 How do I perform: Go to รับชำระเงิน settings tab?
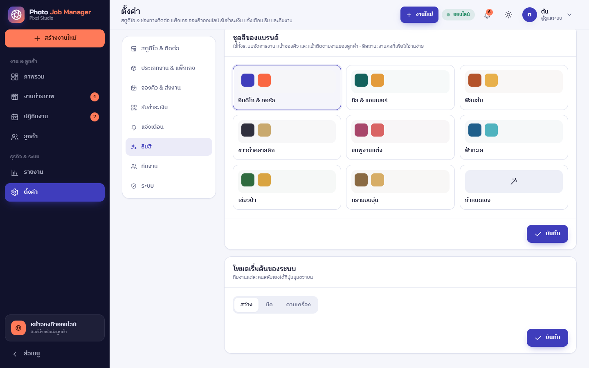pyautogui.click(x=169, y=108)
